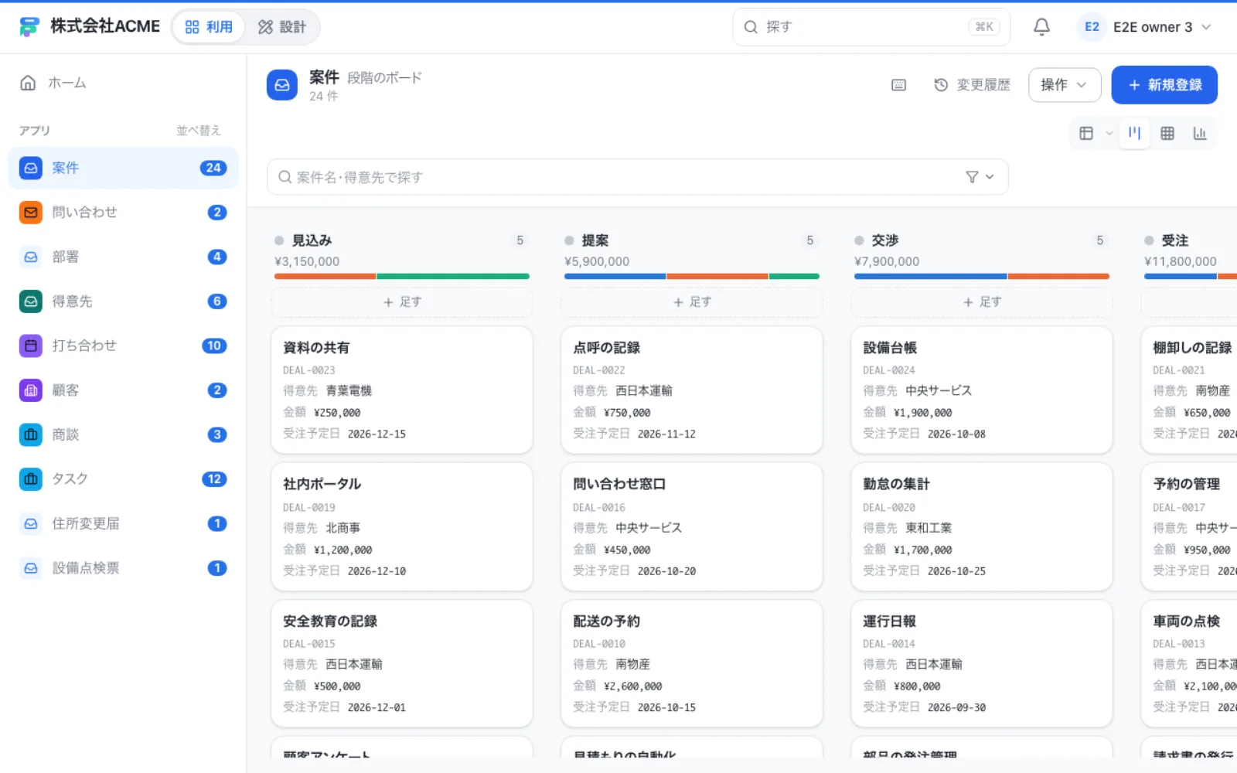Click the 受注 column title

(1175, 240)
